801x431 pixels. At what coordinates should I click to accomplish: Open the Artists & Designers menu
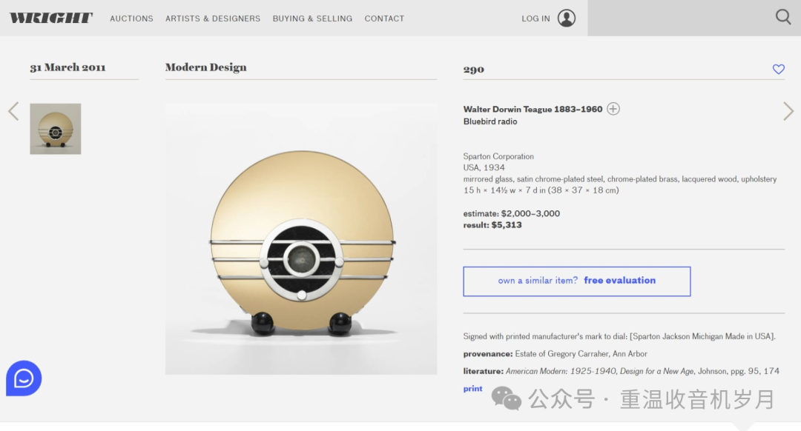[213, 19]
